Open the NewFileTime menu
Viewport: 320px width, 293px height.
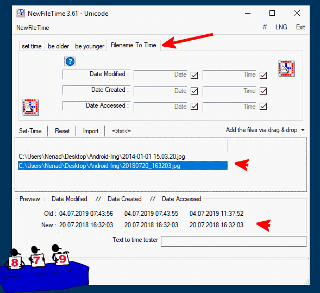33,28
